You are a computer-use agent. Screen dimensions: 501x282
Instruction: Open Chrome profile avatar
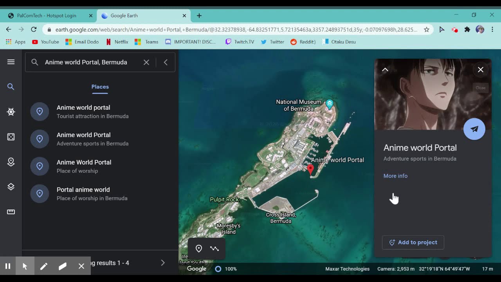tap(480, 29)
